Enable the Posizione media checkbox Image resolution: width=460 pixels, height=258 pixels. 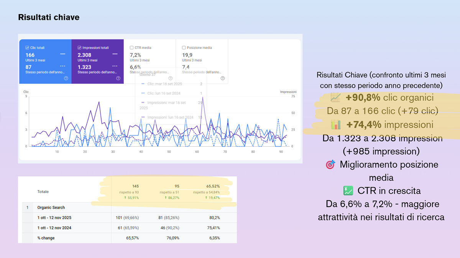pyautogui.click(x=184, y=48)
